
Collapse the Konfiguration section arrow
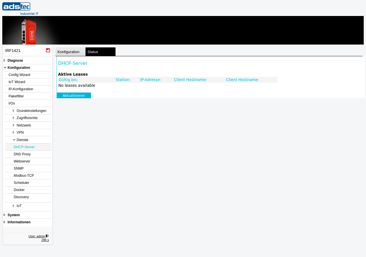[5, 68]
